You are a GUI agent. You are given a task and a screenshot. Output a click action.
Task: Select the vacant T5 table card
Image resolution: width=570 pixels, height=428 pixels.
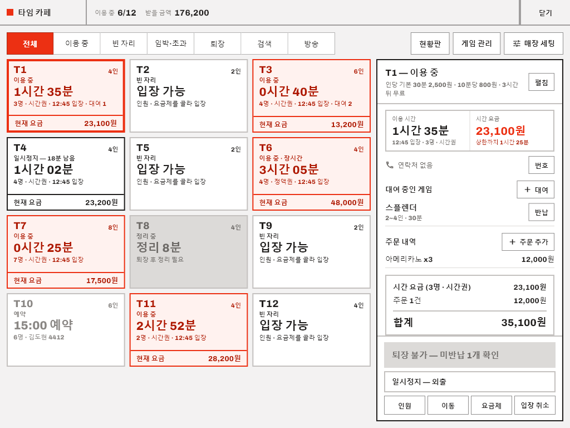click(189, 174)
